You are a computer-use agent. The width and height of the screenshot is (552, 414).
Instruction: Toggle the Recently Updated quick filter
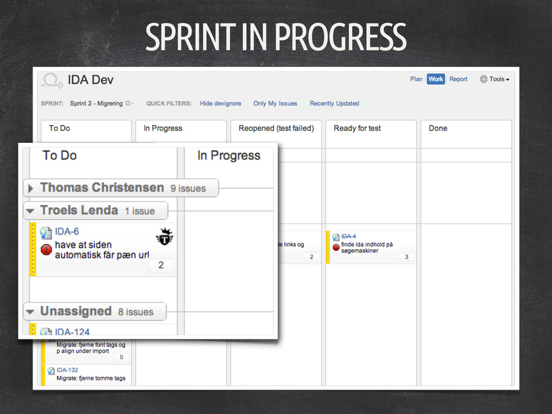click(334, 103)
